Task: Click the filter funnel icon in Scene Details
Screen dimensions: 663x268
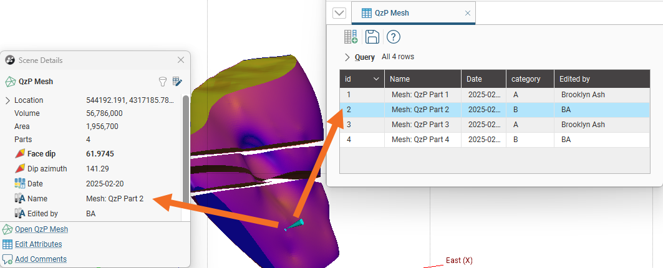Action: pyautogui.click(x=163, y=81)
